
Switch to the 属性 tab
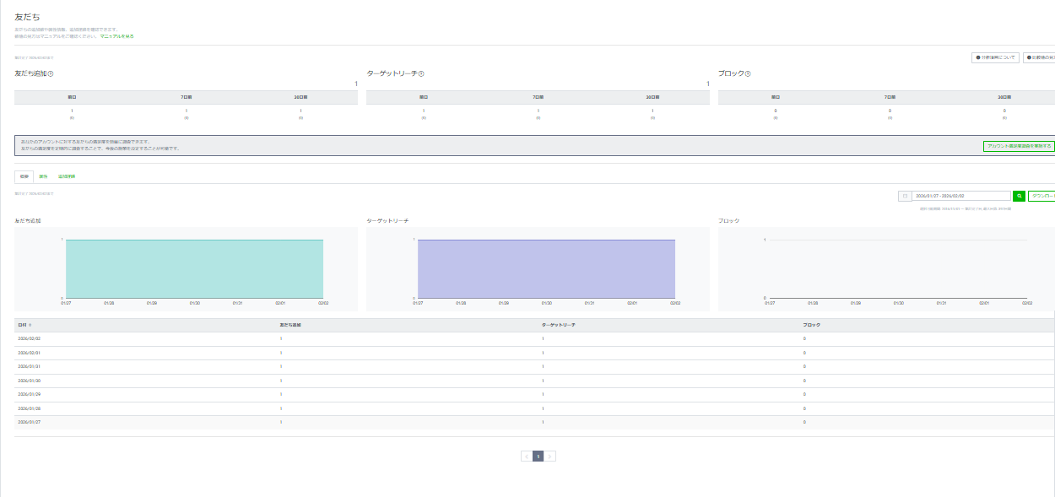(43, 176)
